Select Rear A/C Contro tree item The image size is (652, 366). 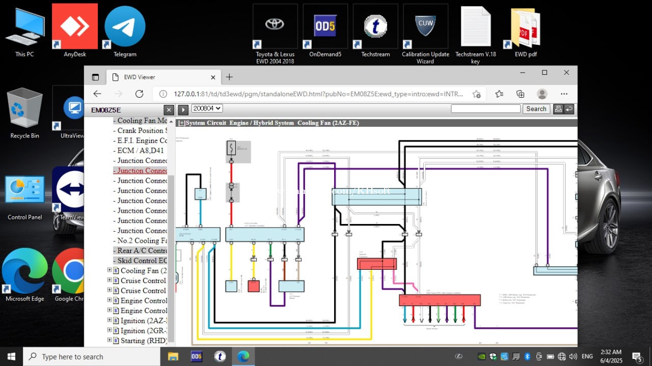pos(140,250)
